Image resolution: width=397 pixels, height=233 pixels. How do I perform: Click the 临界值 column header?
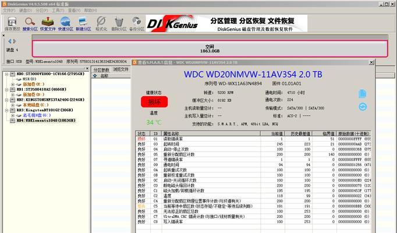[324, 133]
